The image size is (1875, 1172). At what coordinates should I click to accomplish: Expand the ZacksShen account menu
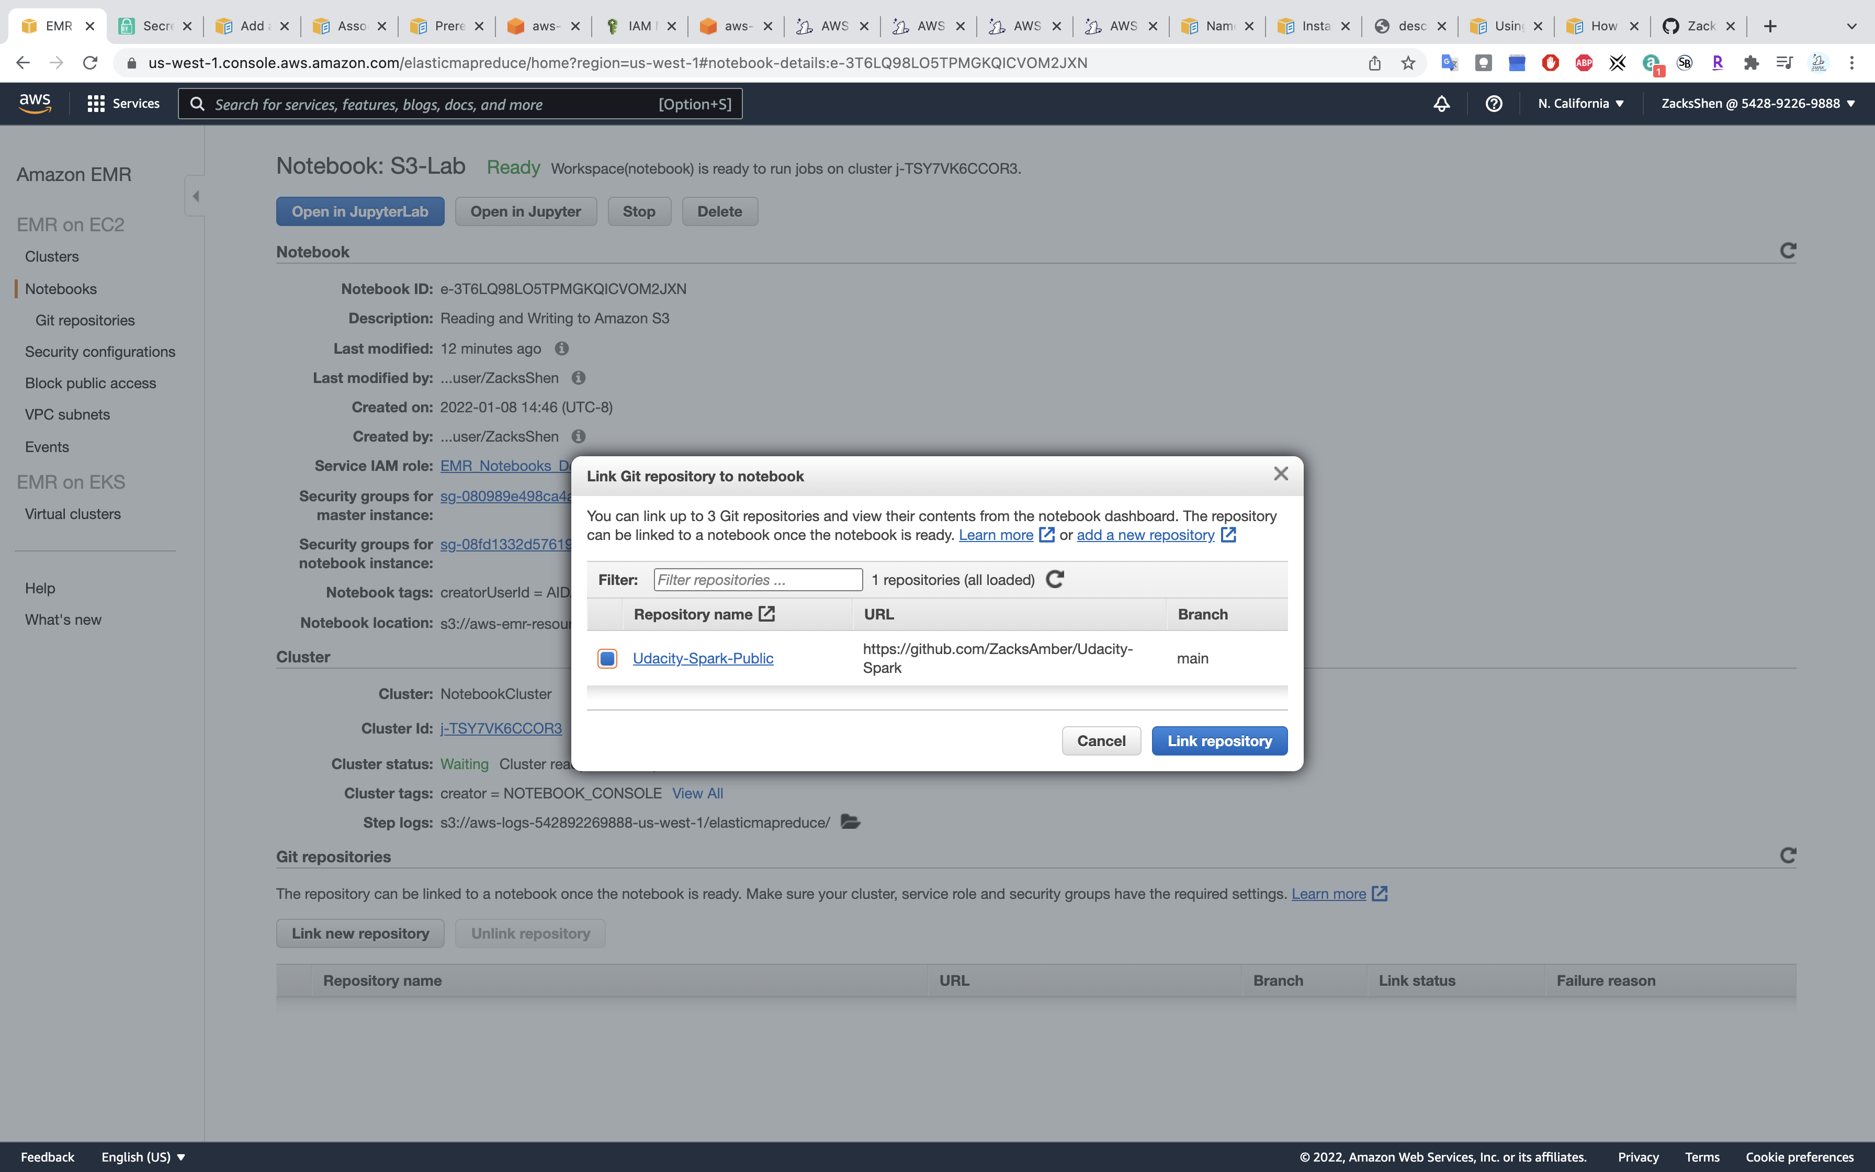[1757, 104]
